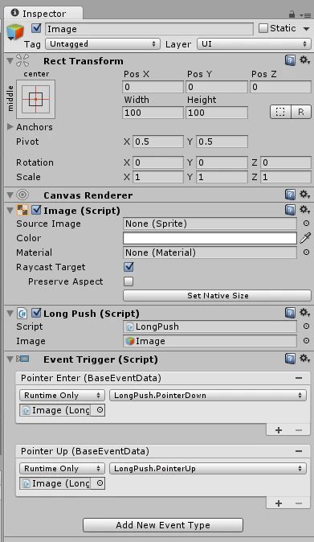314x542 pixels.
Task: Open the Canvas Renderer gear settings menu
Action: tap(304, 195)
